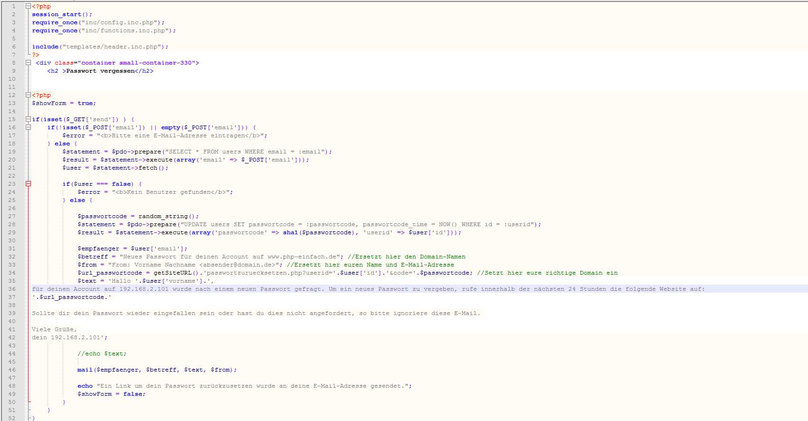Image resolution: width=808 pixels, height=421 pixels.
Task: Click the '.$url_passwortcode.' text on line 37
Action: tap(72, 297)
